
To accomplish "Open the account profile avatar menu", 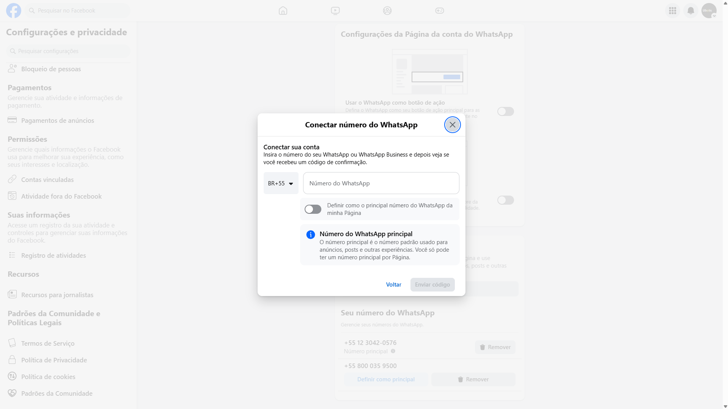I will pos(709,11).
